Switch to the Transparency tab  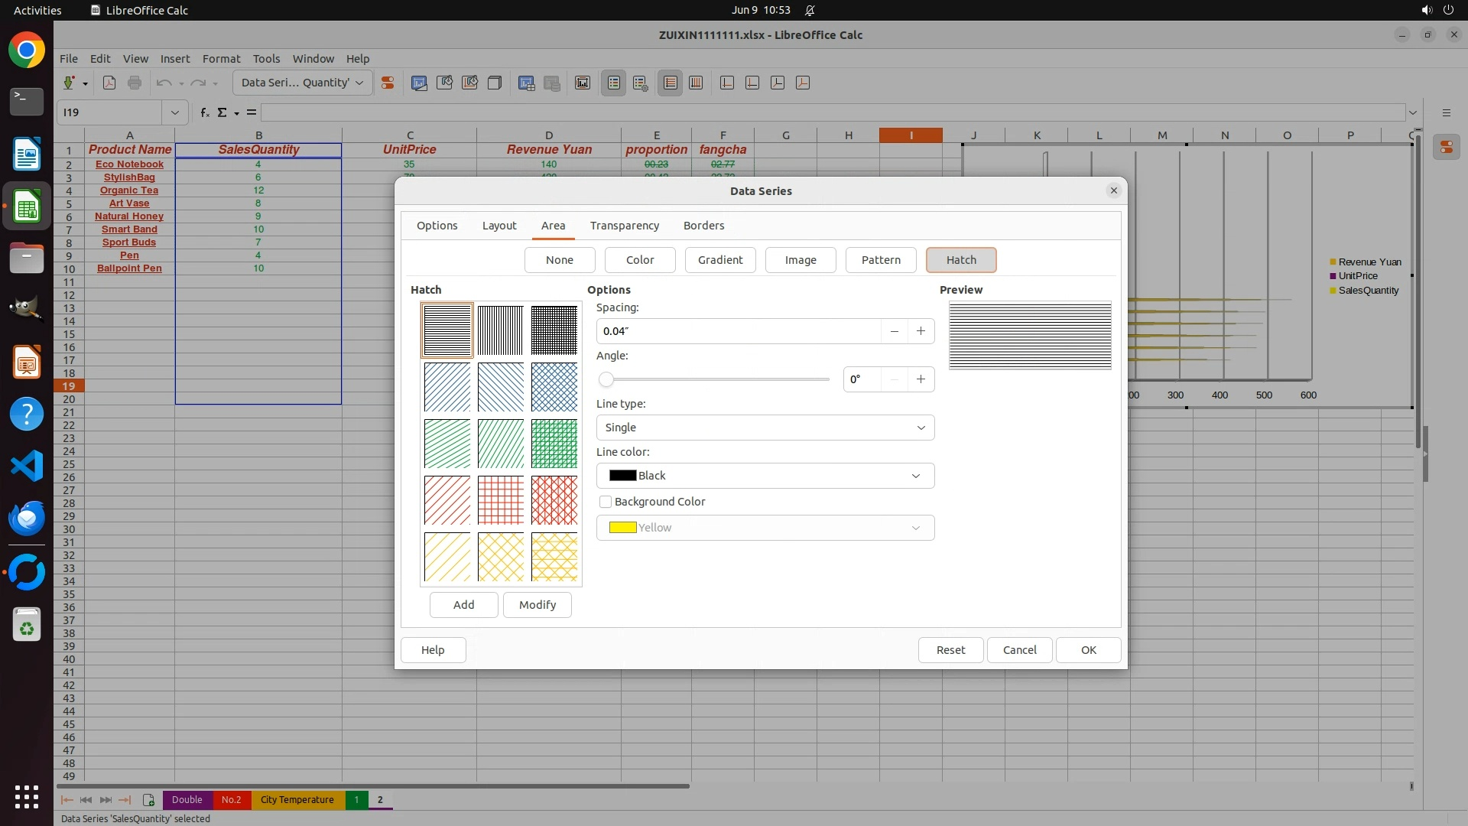(624, 226)
